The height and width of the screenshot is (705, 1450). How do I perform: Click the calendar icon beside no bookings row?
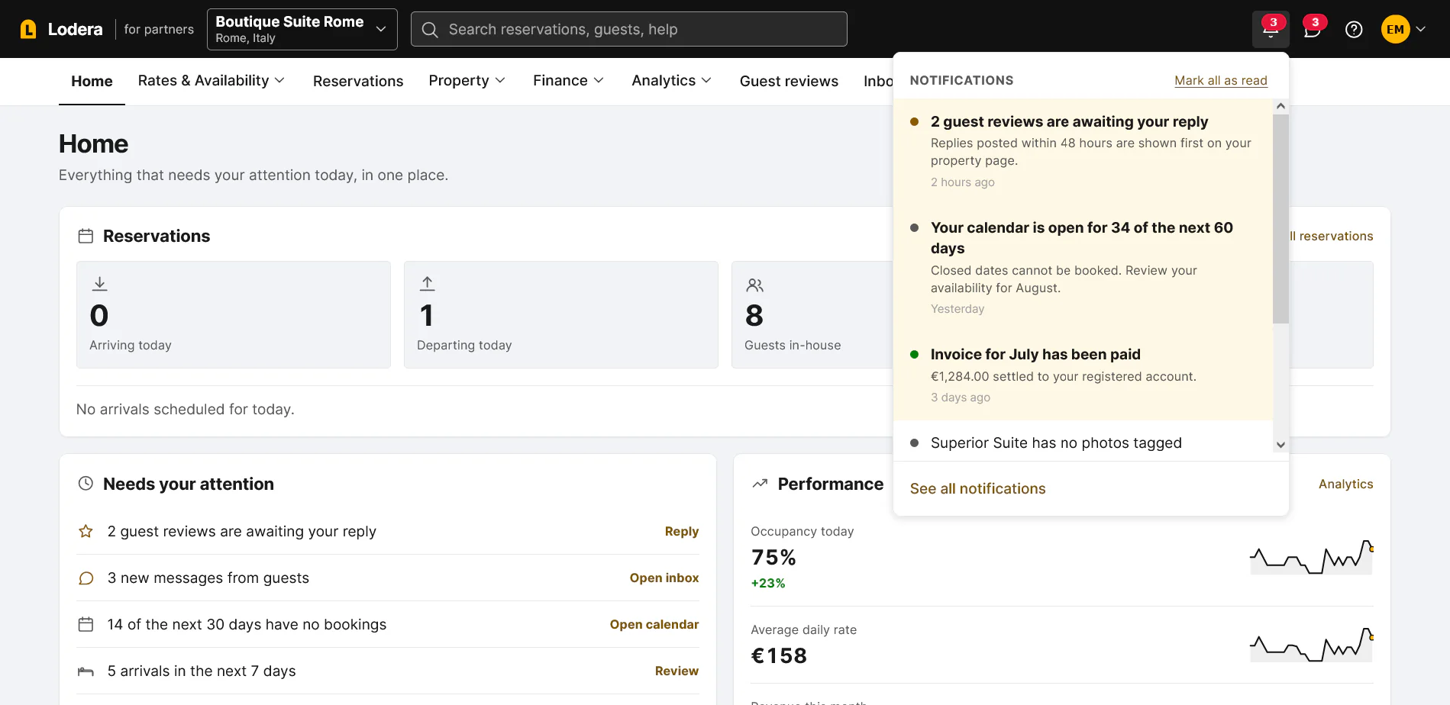pos(86,625)
